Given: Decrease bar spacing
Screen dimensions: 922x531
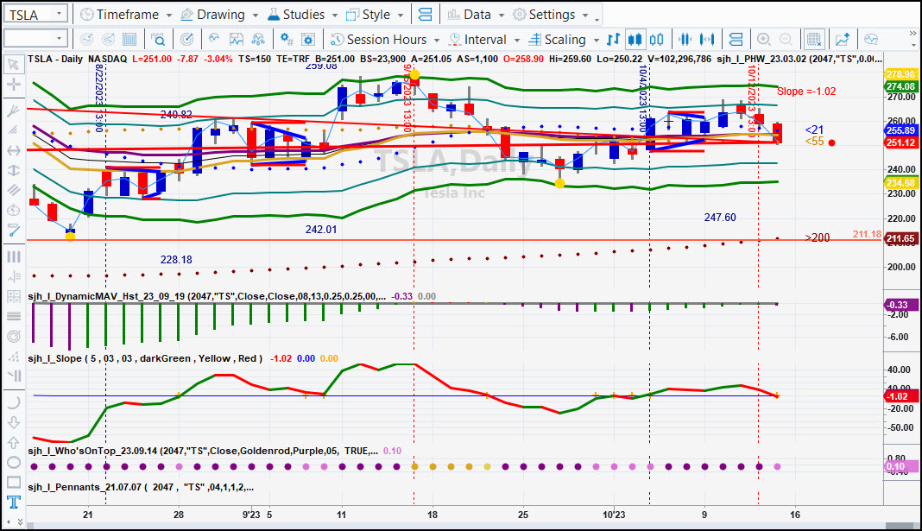Looking at the screenshot, I should click(685, 40).
